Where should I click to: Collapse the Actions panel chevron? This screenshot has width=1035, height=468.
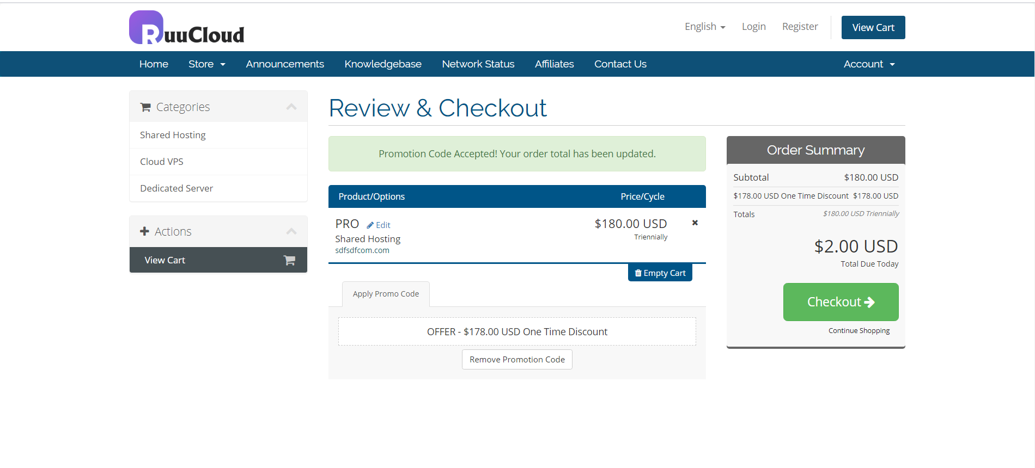[291, 231]
